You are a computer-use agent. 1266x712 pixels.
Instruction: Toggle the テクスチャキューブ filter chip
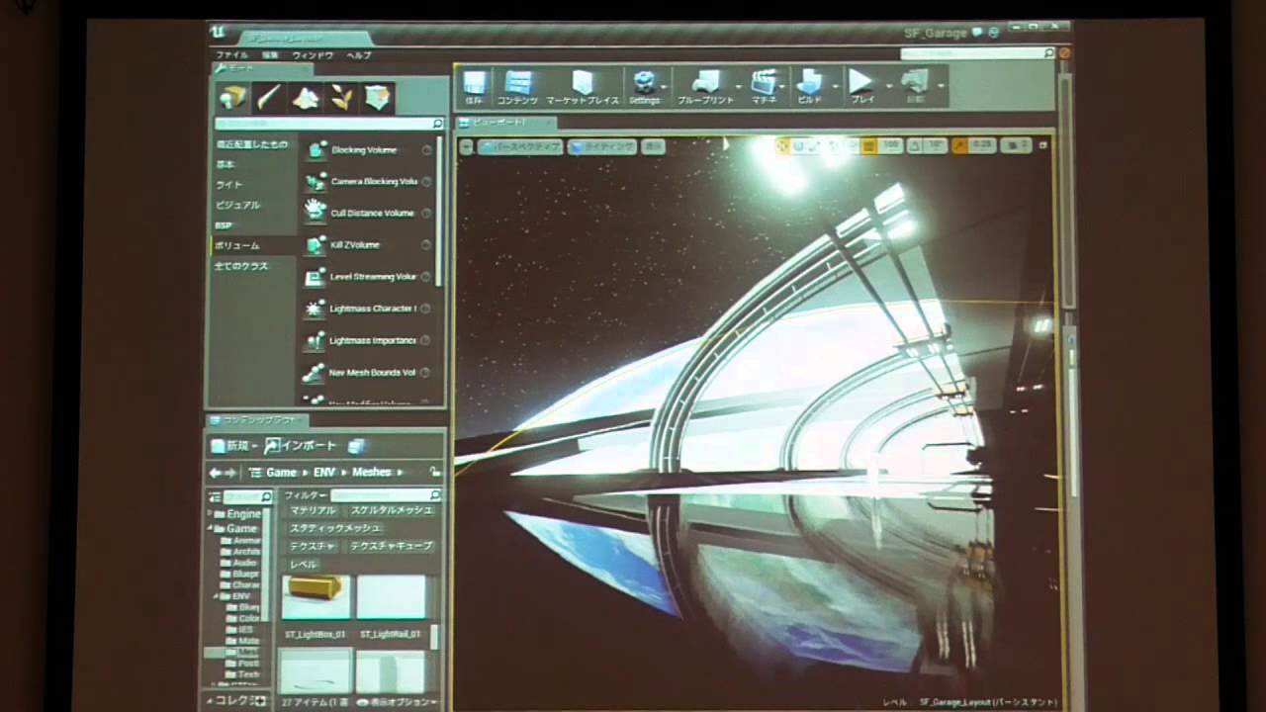[x=391, y=546]
